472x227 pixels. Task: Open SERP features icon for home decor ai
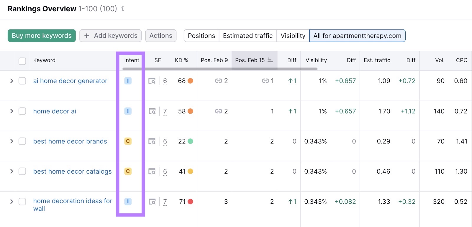(152, 111)
